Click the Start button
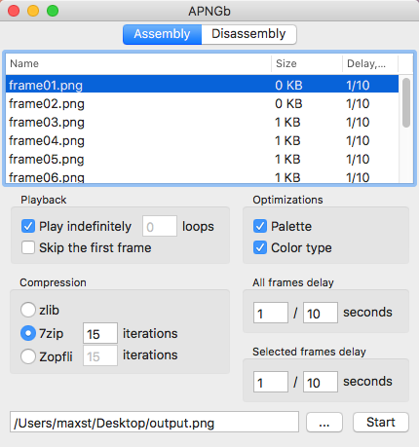The height and width of the screenshot is (447, 419). click(x=381, y=423)
